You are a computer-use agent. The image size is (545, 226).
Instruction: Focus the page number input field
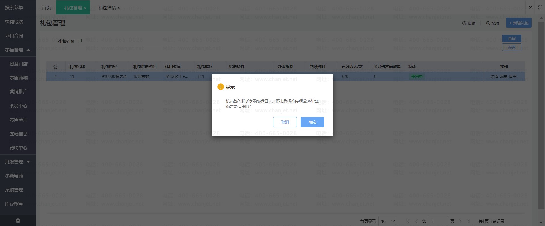[438, 221]
